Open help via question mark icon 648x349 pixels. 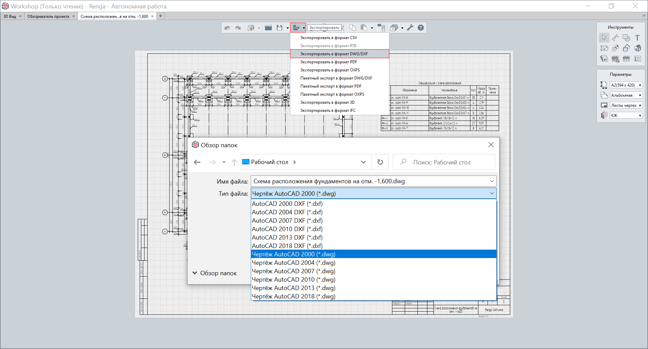pos(421,28)
